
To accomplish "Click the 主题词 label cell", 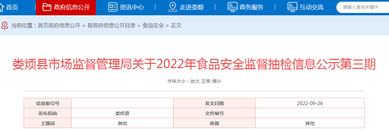I will coord(48,123).
